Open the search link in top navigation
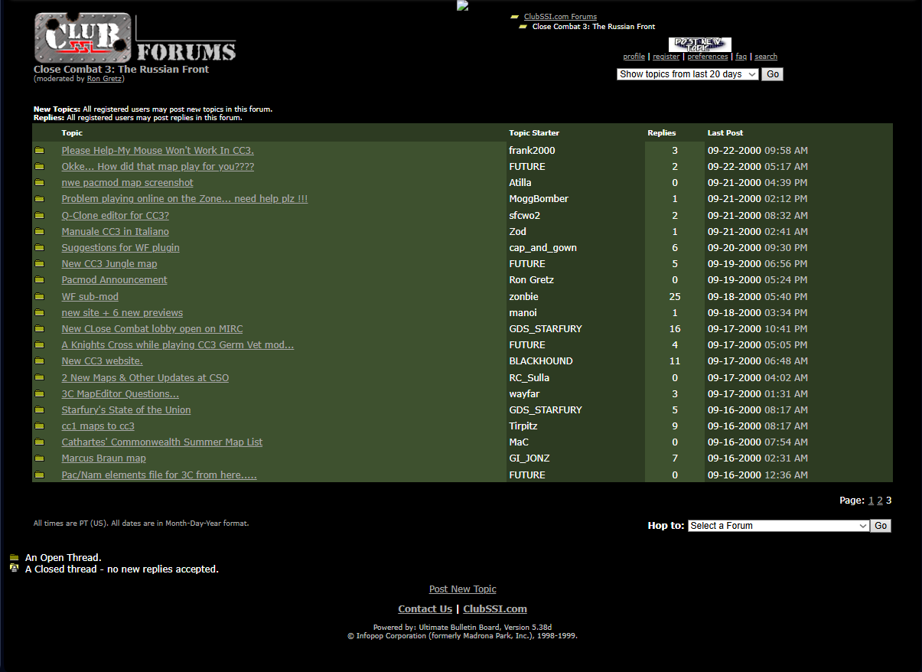 point(765,57)
